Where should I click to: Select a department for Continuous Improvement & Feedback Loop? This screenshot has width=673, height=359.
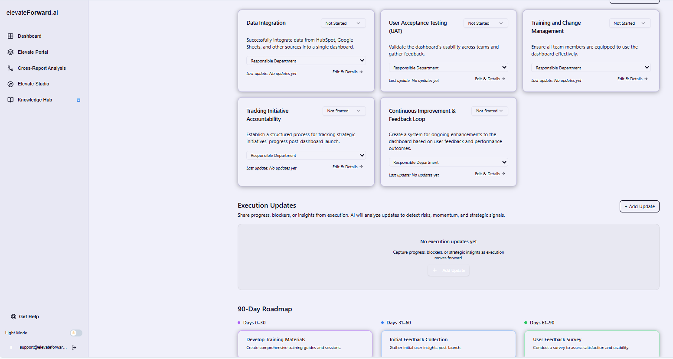click(448, 162)
